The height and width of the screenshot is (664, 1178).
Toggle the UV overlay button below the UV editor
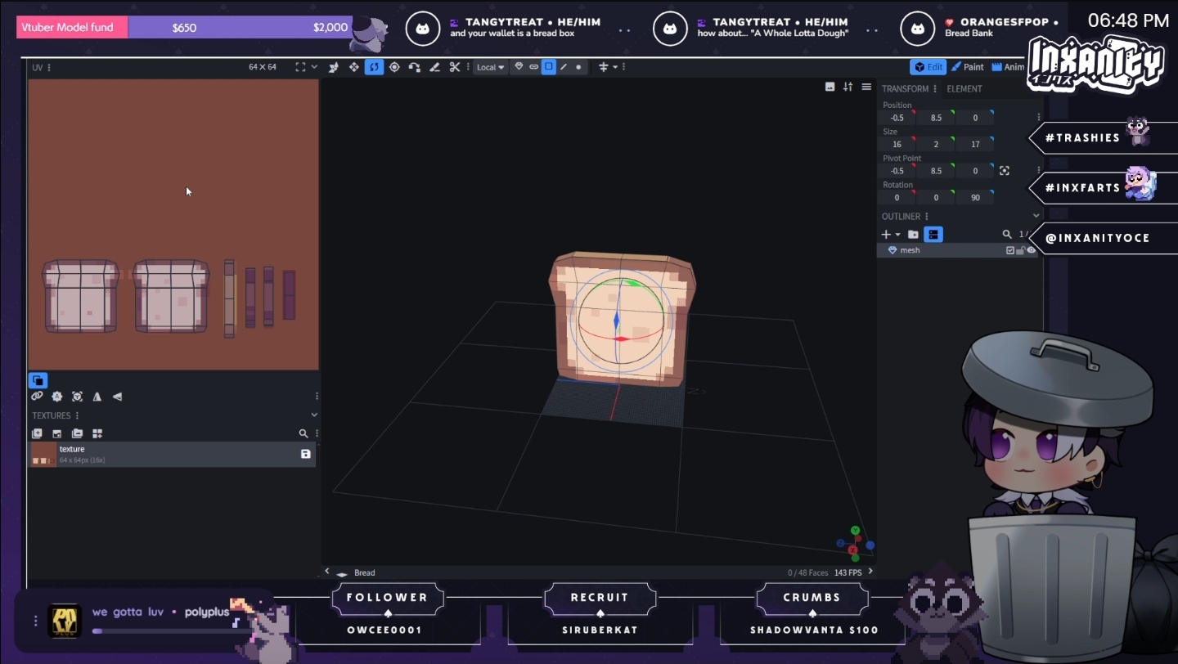click(38, 380)
